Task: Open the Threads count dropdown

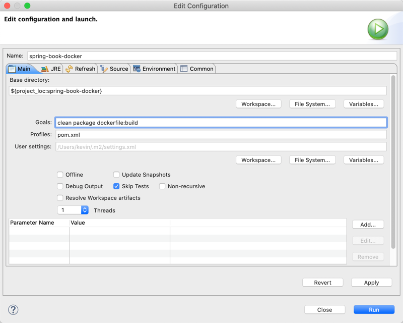Action: (85, 210)
